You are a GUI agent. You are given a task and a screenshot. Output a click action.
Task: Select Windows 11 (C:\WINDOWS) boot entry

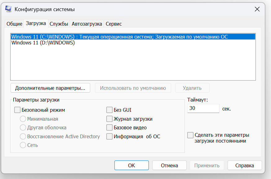[119, 37]
